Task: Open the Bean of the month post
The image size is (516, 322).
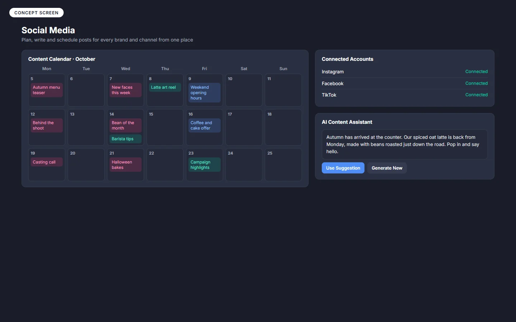Action: pyautogui.click(x=125, y=126)
